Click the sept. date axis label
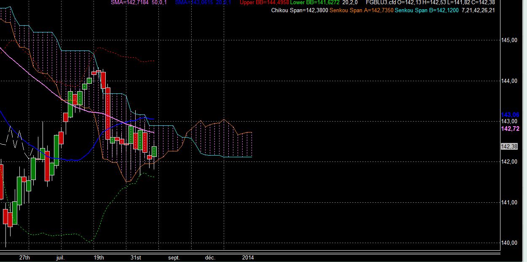The height and width of the screenshot is (262, 527). pyautogui.click(x=174, y=257)
